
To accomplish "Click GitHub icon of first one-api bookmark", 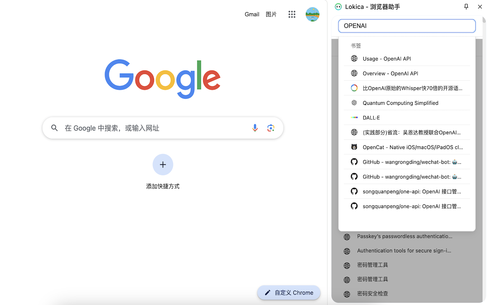I will click(x=354, y=191).
